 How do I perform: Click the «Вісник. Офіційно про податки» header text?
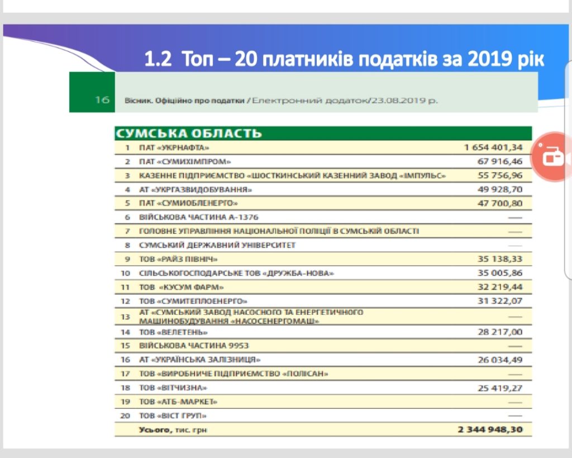184,101
